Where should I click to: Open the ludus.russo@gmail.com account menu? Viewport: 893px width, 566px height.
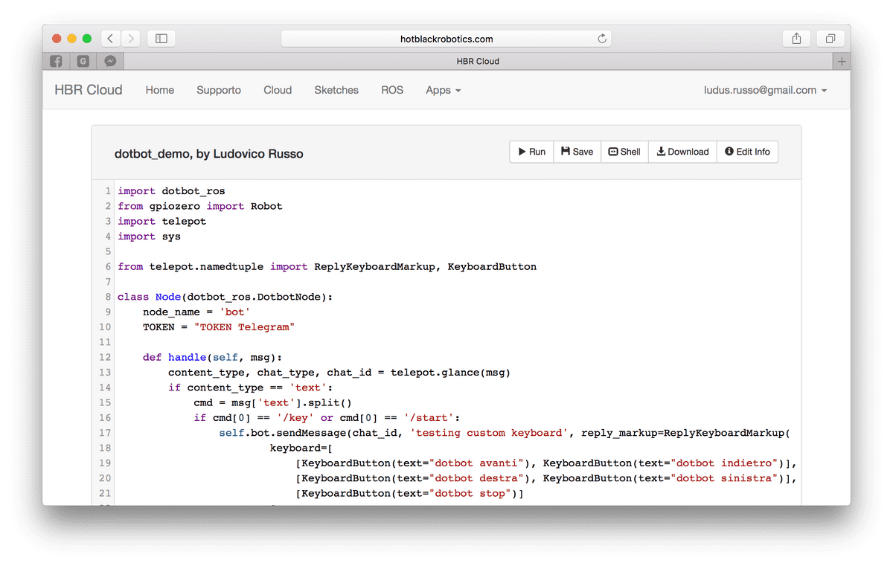(x=765, y=90)
